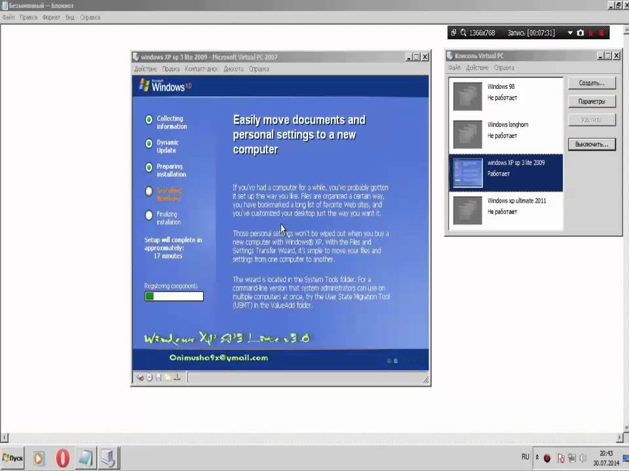The width and height of the screenshot is (629, 471).
Task: Click the network tray icon
Action: (572, 458)
